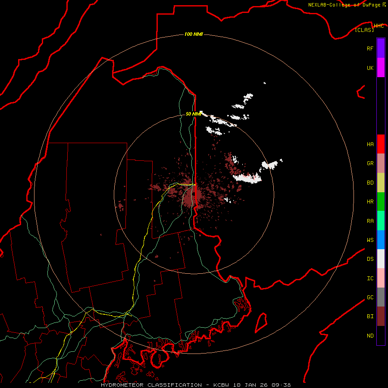
Task: Click the WS legend label
Action: click(370, 240)
